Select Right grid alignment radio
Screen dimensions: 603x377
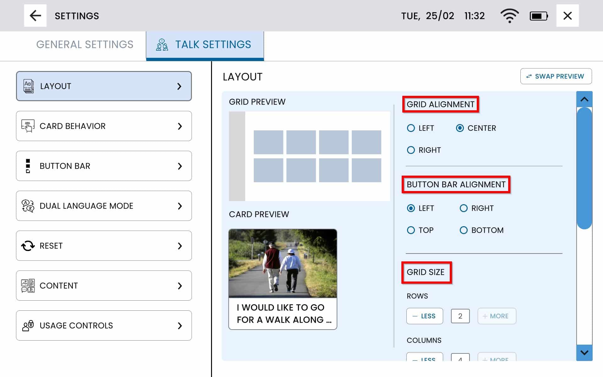pos(411,150)
